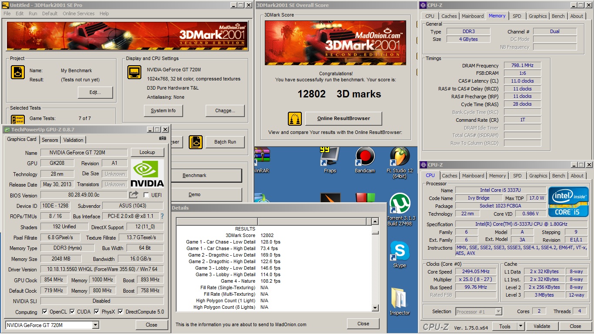594x334 pixels.
Task: Open the Caches tab in lower CPU-Z window
Action: pos(449,176)
